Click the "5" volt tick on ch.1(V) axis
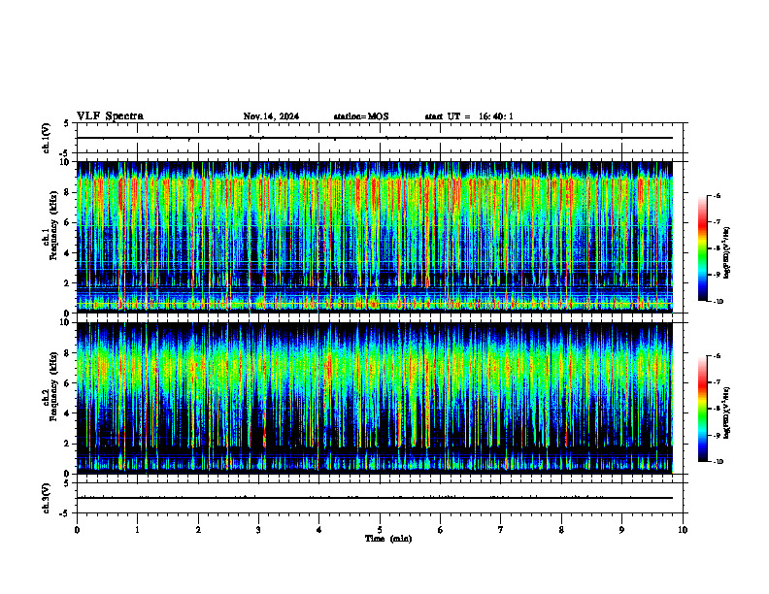Image resolution: width=769 pixels, height=594 pixels. (68, 123)
